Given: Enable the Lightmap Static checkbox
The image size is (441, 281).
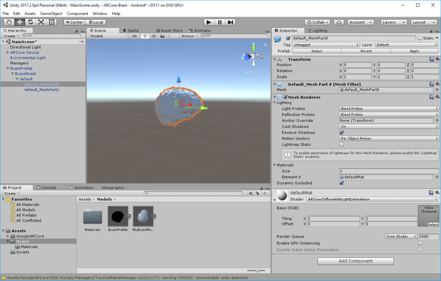Looking at the screenshot, I should click(342, 145).
